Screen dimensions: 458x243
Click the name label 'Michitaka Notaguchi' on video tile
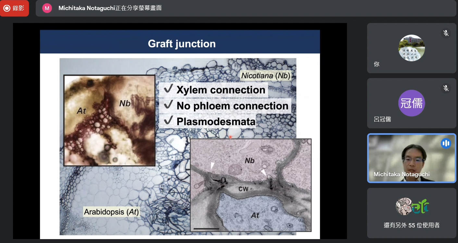click(x=402, y=174)
